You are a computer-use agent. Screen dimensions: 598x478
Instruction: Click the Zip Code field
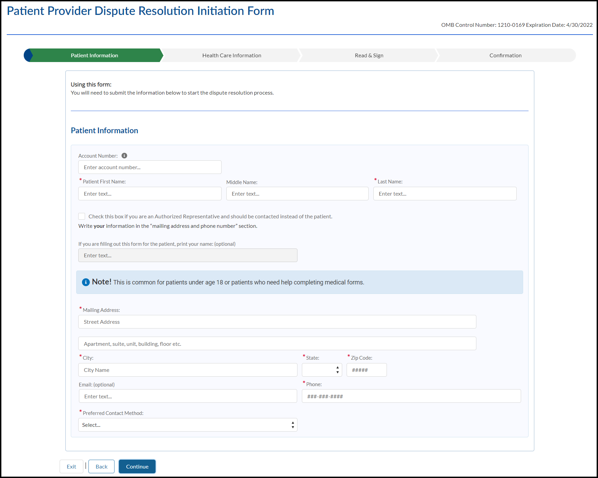[366, 370]
